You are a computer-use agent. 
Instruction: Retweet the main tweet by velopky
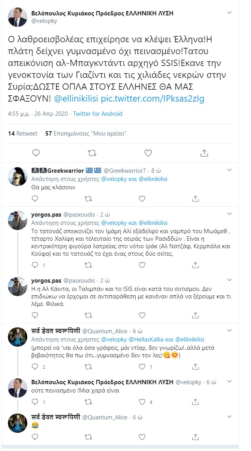click(x=92, y=153)
